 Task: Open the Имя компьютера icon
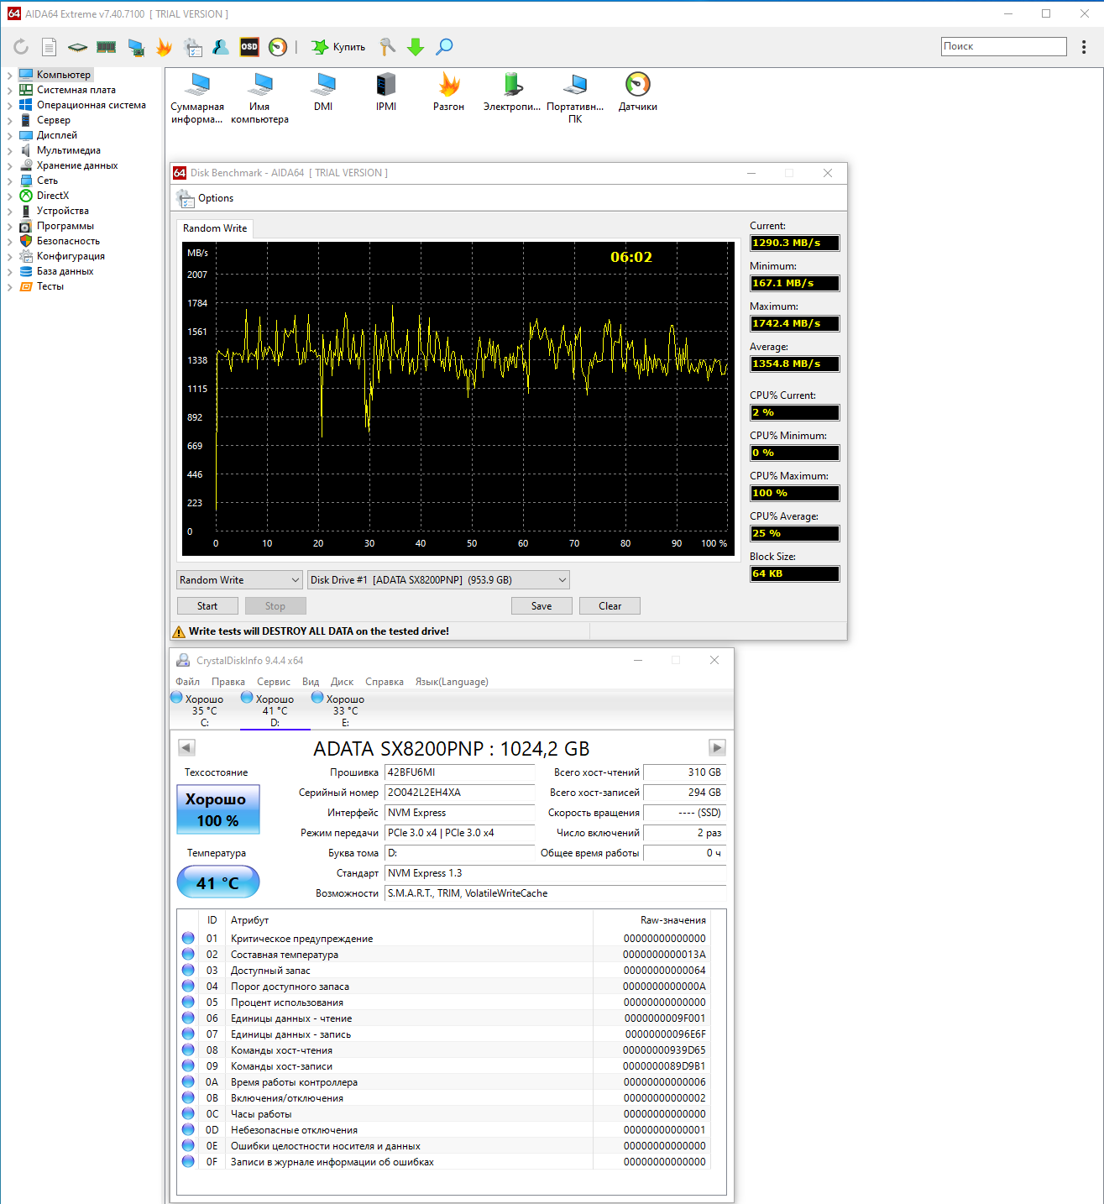(x=260, y=98)
